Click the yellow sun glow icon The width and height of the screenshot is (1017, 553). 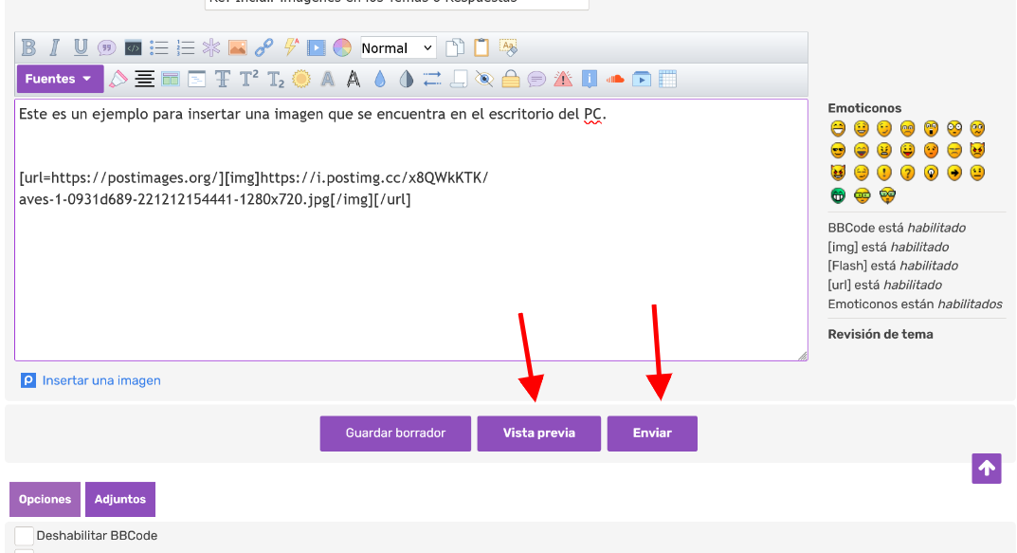tap(301, 79)
